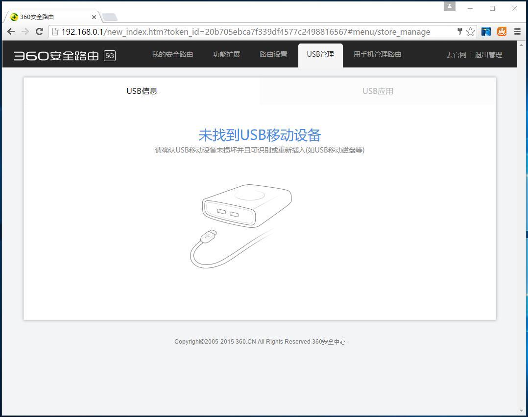Open Chrome's hamburger menu
This screenshot has width=528, height=417.
click(517, 31)
